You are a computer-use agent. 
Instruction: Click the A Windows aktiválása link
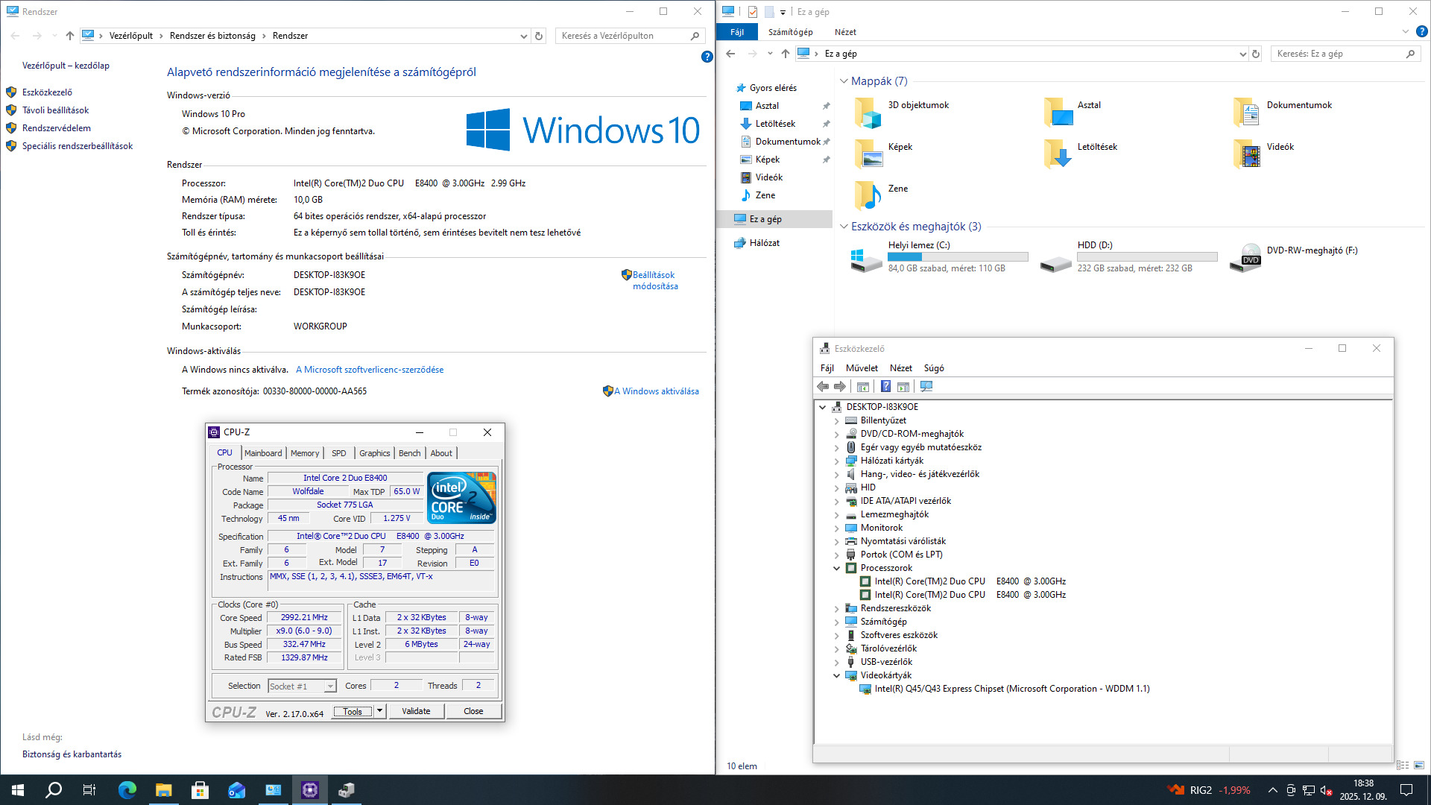point(656,391)
